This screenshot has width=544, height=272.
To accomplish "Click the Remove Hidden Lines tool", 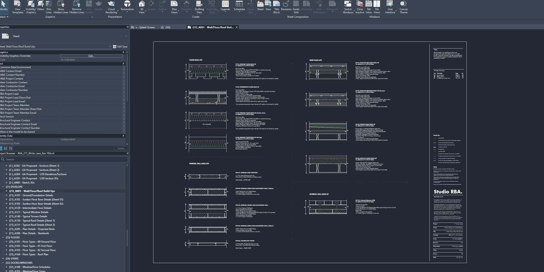I will [77, 7].
